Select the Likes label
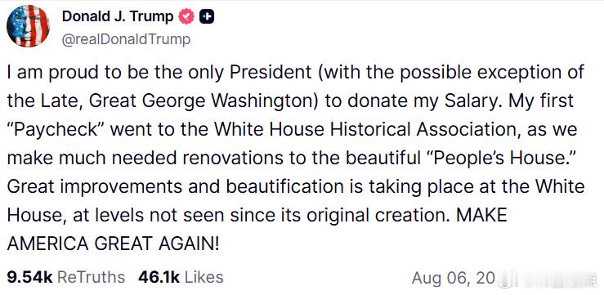Screen dimensions: 604x295 tap(204, 277)
